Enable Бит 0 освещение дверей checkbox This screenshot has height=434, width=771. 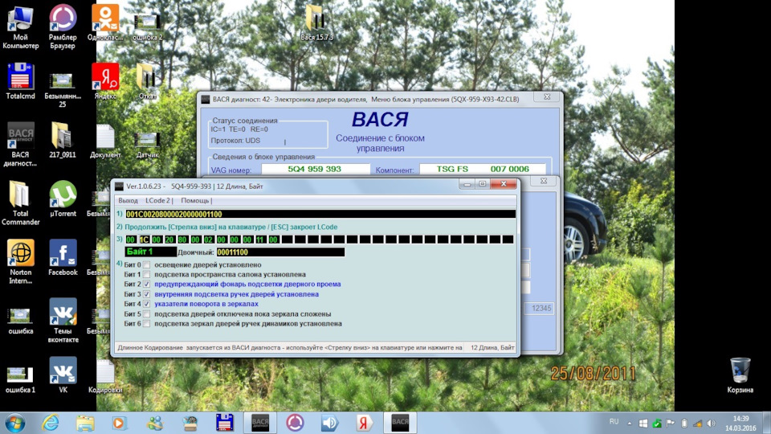point(146,264)
